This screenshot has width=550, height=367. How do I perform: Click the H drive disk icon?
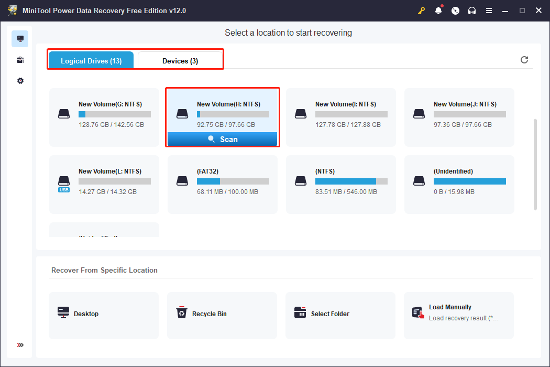click(182, 114)
